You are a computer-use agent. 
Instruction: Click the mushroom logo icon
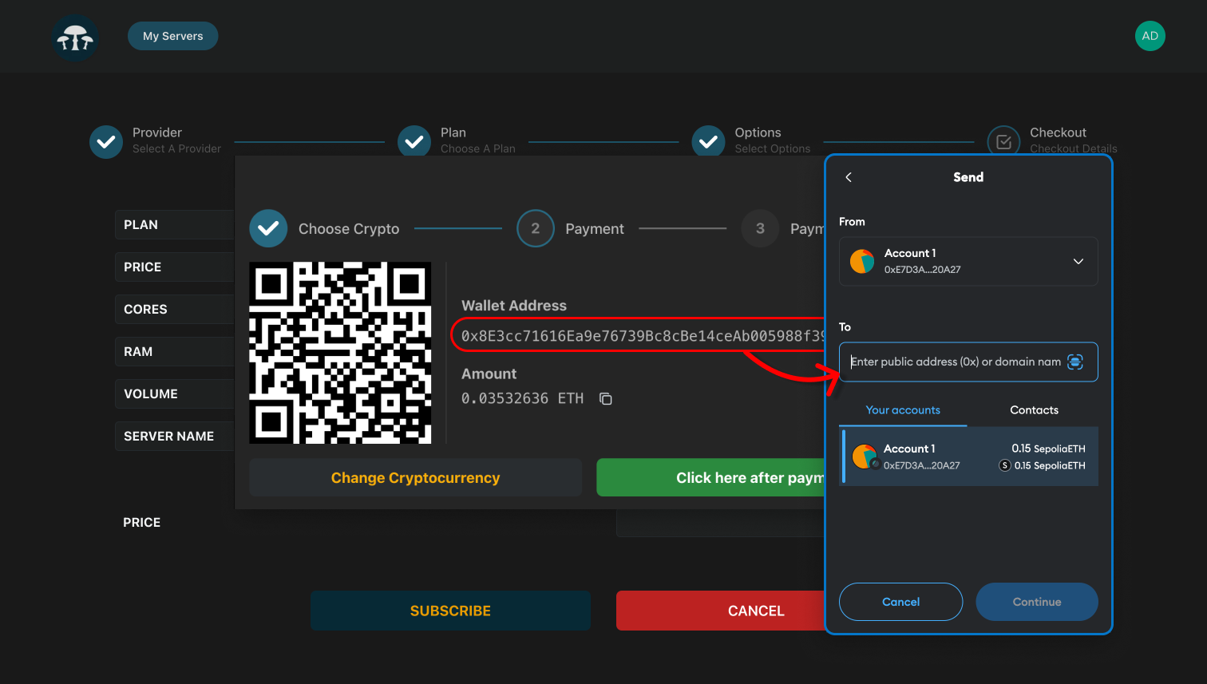coord(75,38)
